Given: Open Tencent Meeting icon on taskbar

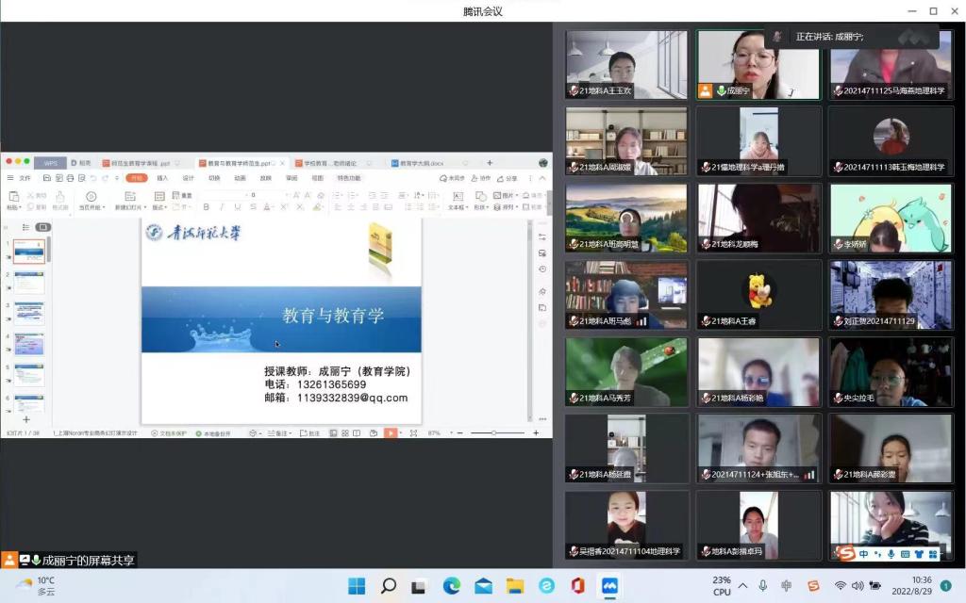Looking at the screenshot, I should click(x=610, y=586).
